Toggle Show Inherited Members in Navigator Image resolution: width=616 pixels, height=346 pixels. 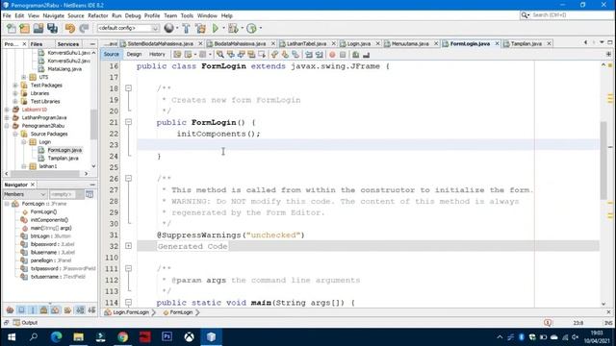pyautogui.click(x=10, y=309)
